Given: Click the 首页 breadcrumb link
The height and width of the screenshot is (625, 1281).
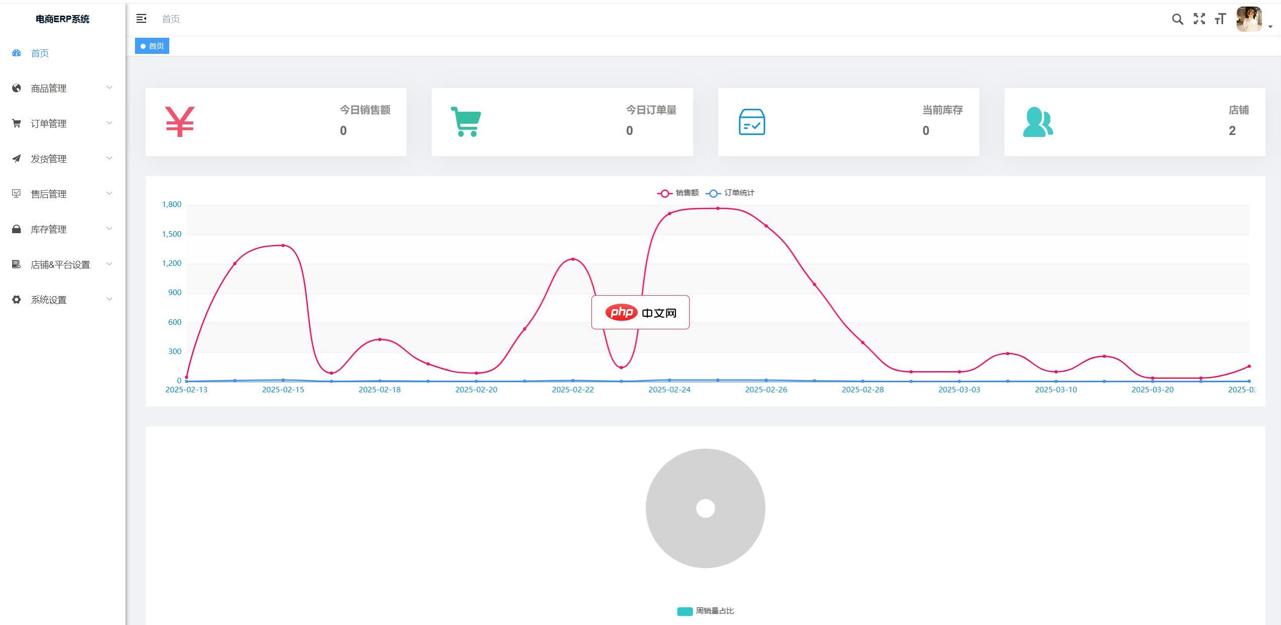Looking at the screenshot, I should (x=171, y=19).
